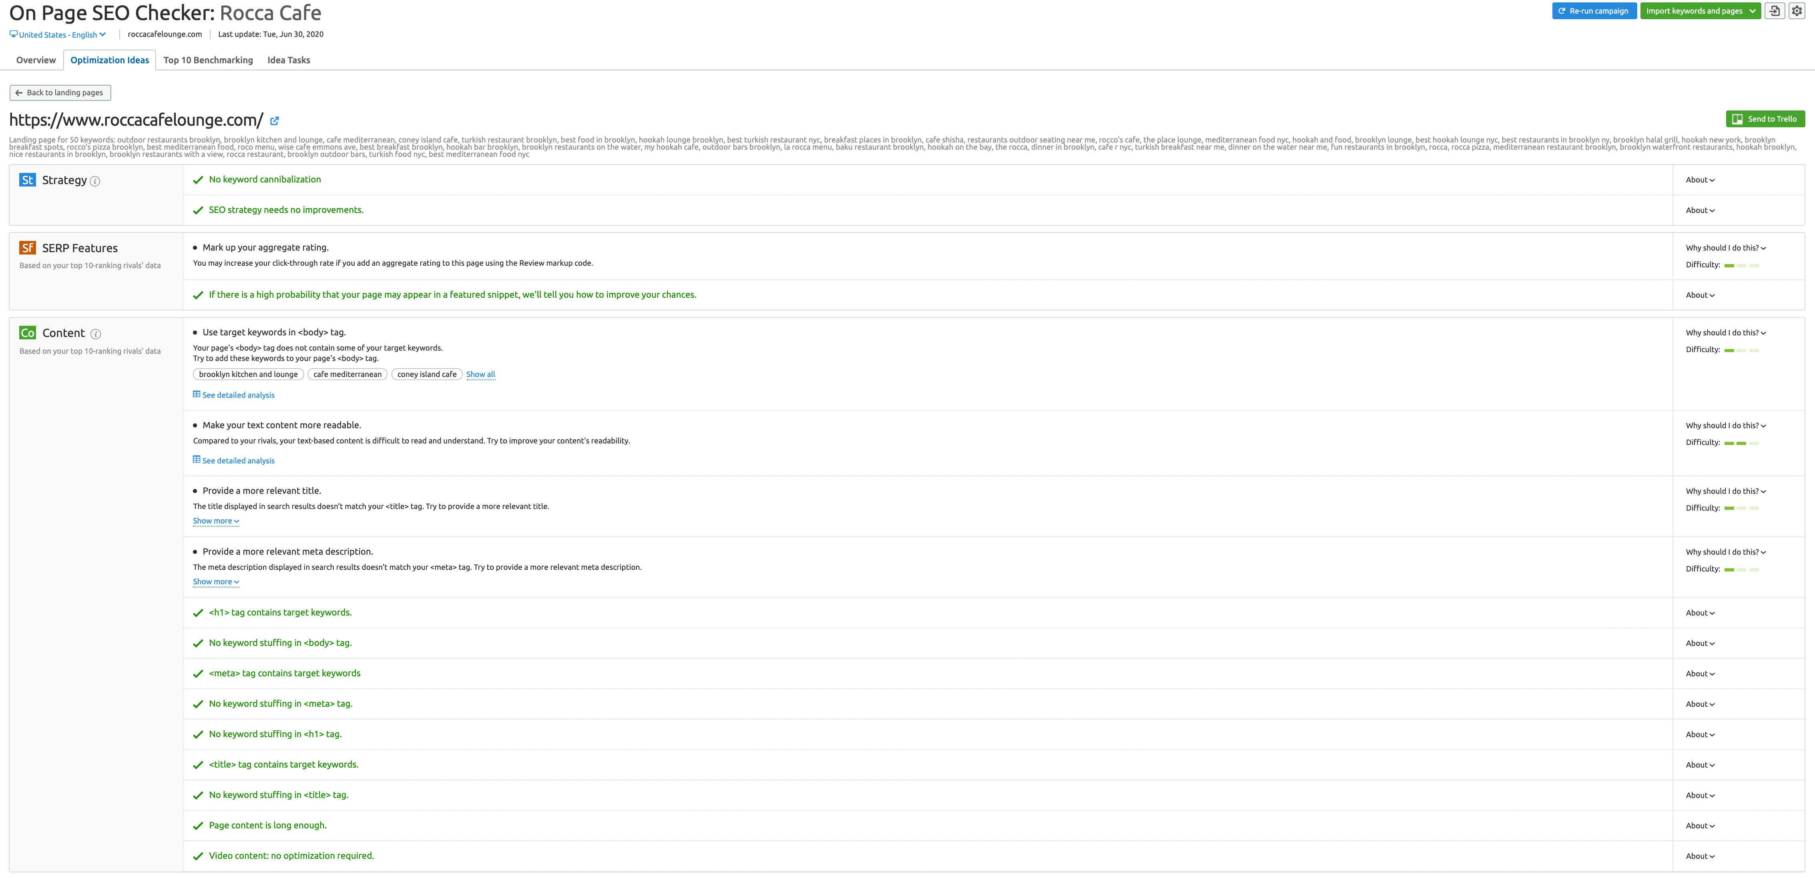This screenshot has width=1815, height=878.
Task: Expand About for SEO strategy needs no improvements
Action: point(1700,210)
